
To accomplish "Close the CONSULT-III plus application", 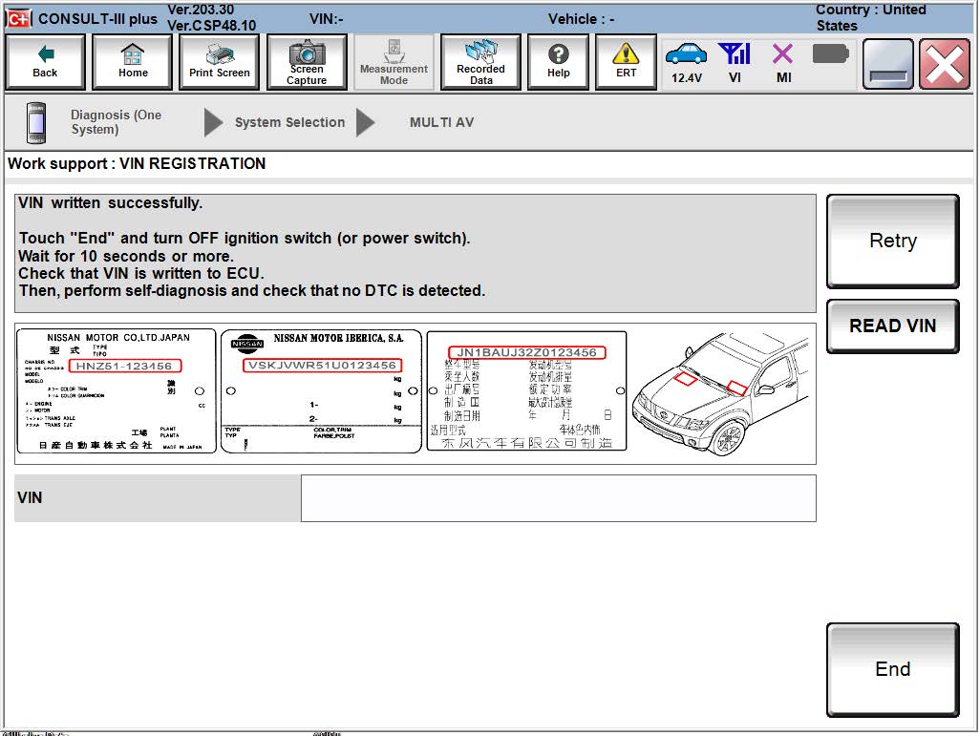I will point(945,64).
